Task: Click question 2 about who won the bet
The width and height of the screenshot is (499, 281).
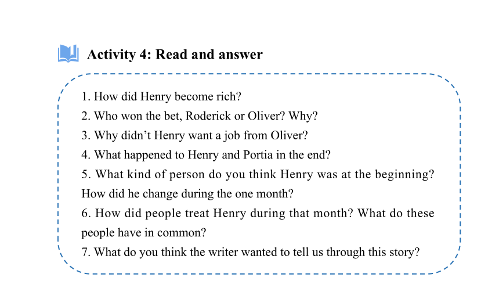Action: coord(200,116)
